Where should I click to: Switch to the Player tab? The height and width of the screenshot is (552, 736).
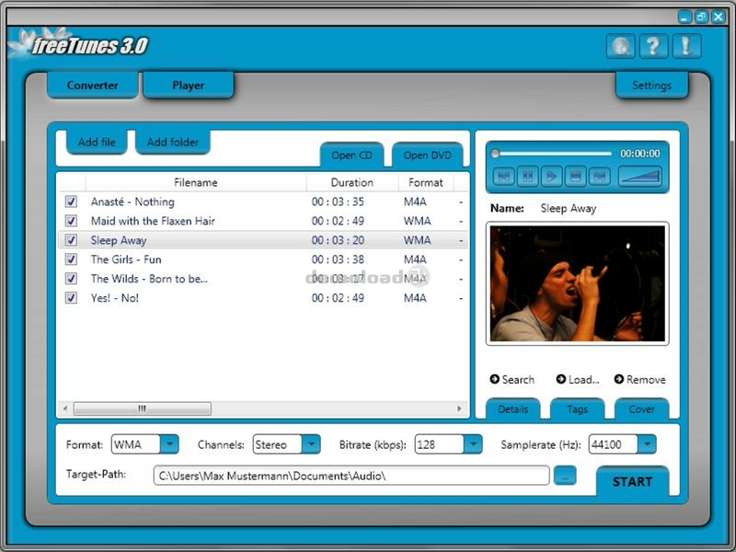(188, 86)
